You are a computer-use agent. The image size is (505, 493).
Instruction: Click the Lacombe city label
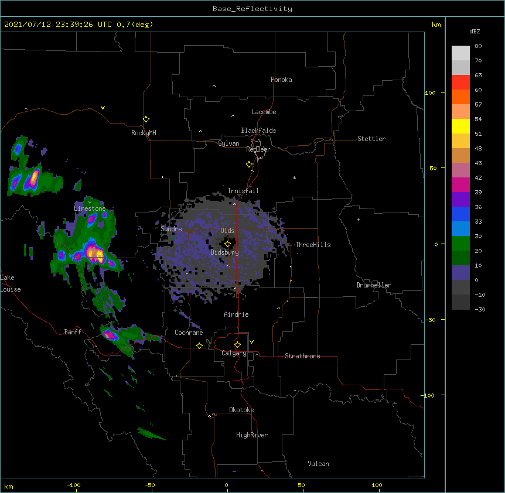pyautogui.click(x=264, y=112)
